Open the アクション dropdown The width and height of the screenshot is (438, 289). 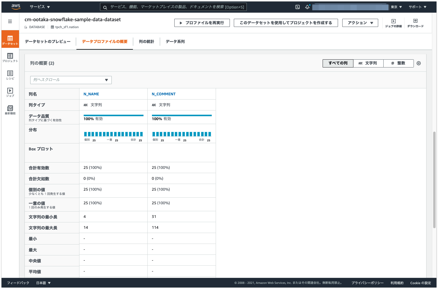[360, 23]
